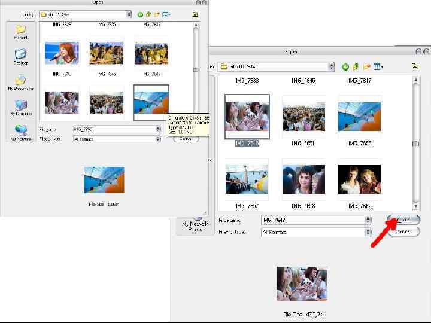Select IMG_7651 crowd thumbnail in right dialog
This screenshot has height=323, width=431.
click(303, 117)
